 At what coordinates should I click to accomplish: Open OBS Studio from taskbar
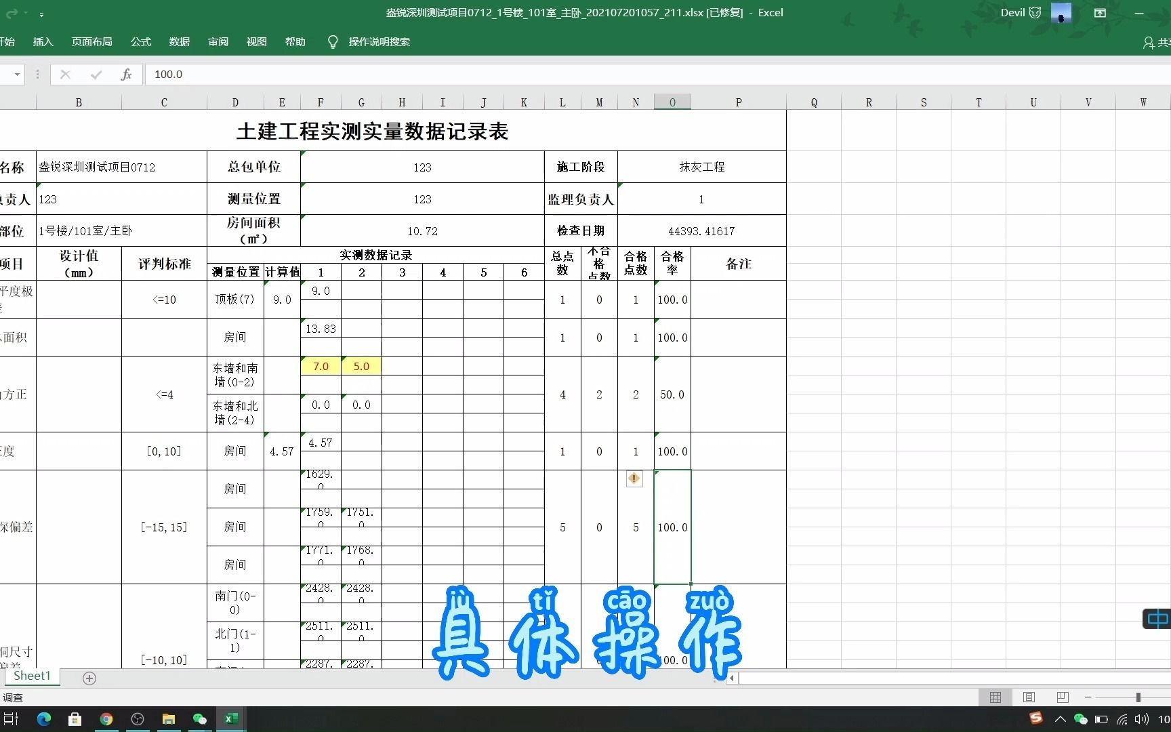pos(138,719)
